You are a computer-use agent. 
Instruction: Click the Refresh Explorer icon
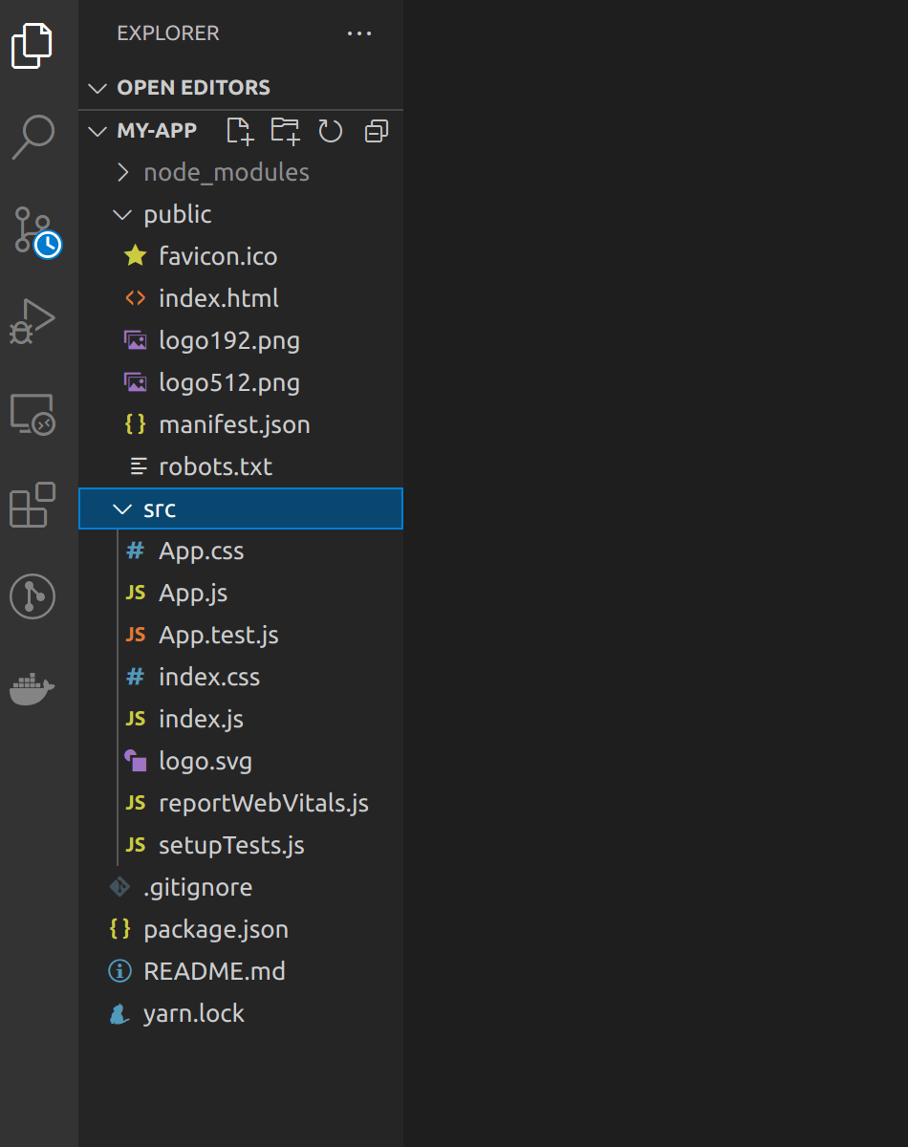click(x=330, y=131)
